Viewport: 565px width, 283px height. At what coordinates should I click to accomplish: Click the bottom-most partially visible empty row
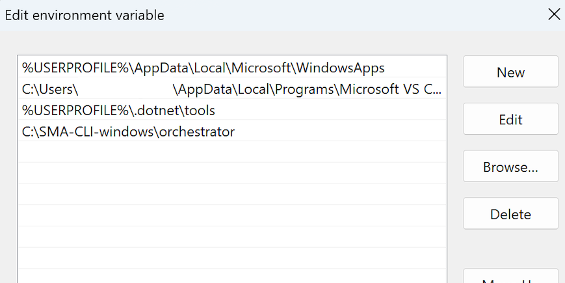(x=232, y=276)
